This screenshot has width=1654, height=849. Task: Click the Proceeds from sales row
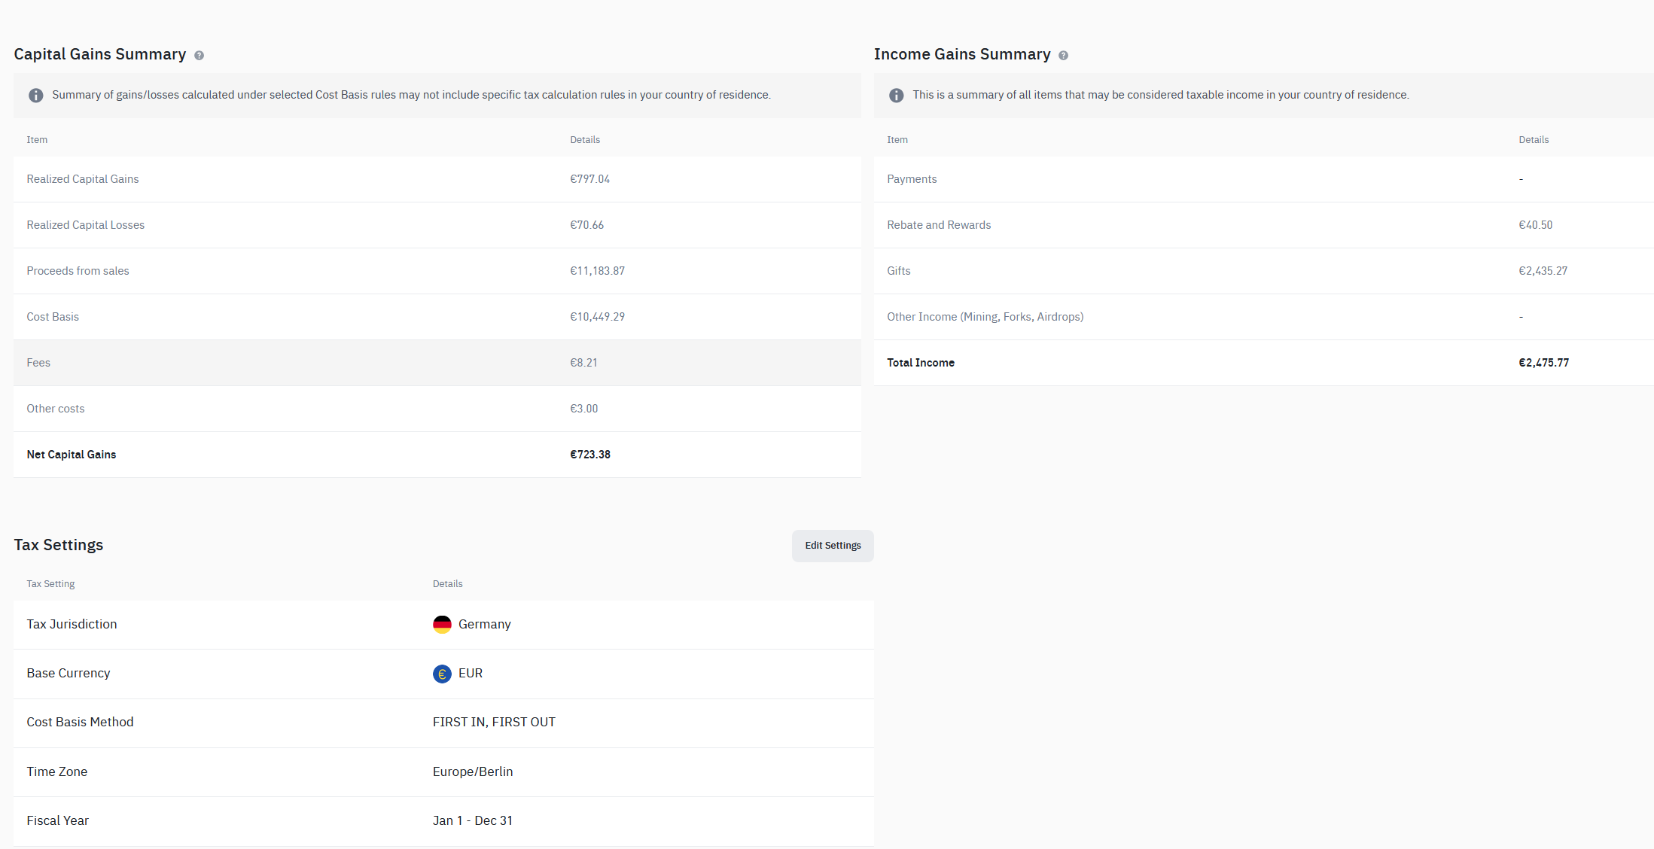437,271
